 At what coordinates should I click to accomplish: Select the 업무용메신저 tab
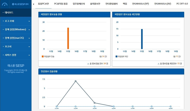click(79, 4)
